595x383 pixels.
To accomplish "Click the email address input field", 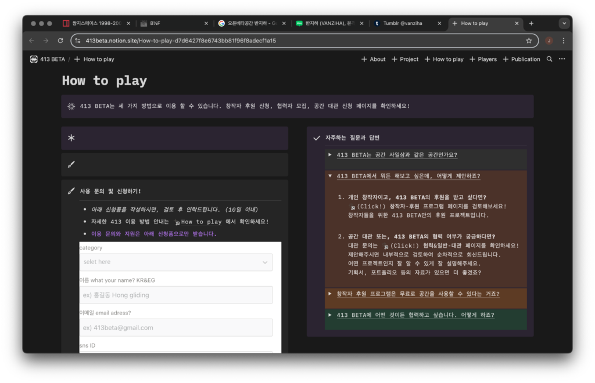I will click(176, 327).
